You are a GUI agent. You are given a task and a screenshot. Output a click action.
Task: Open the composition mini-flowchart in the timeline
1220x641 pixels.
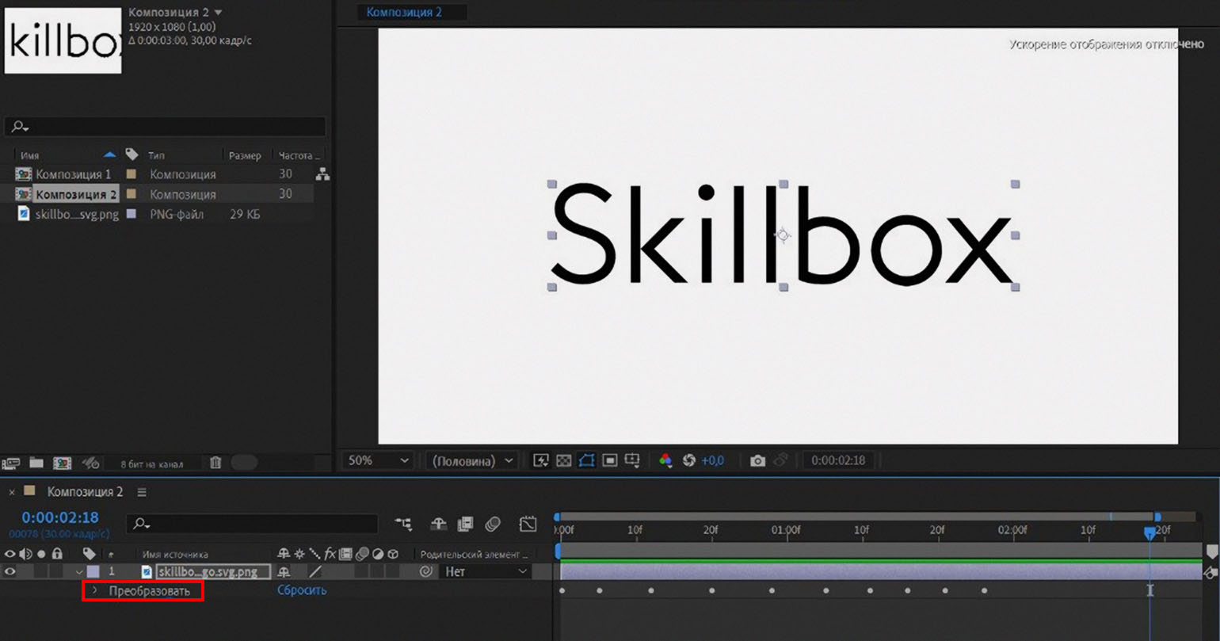click(x=404, y=524)
